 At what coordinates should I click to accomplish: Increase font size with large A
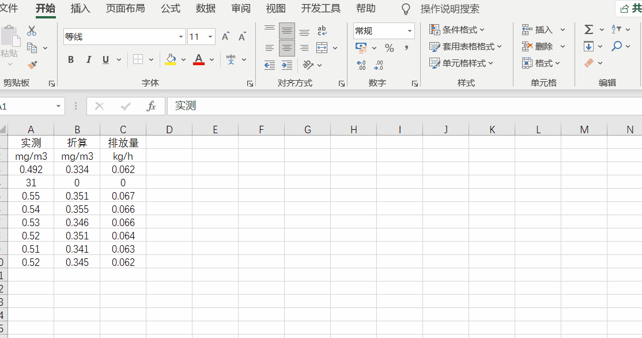tap(225, 36)
